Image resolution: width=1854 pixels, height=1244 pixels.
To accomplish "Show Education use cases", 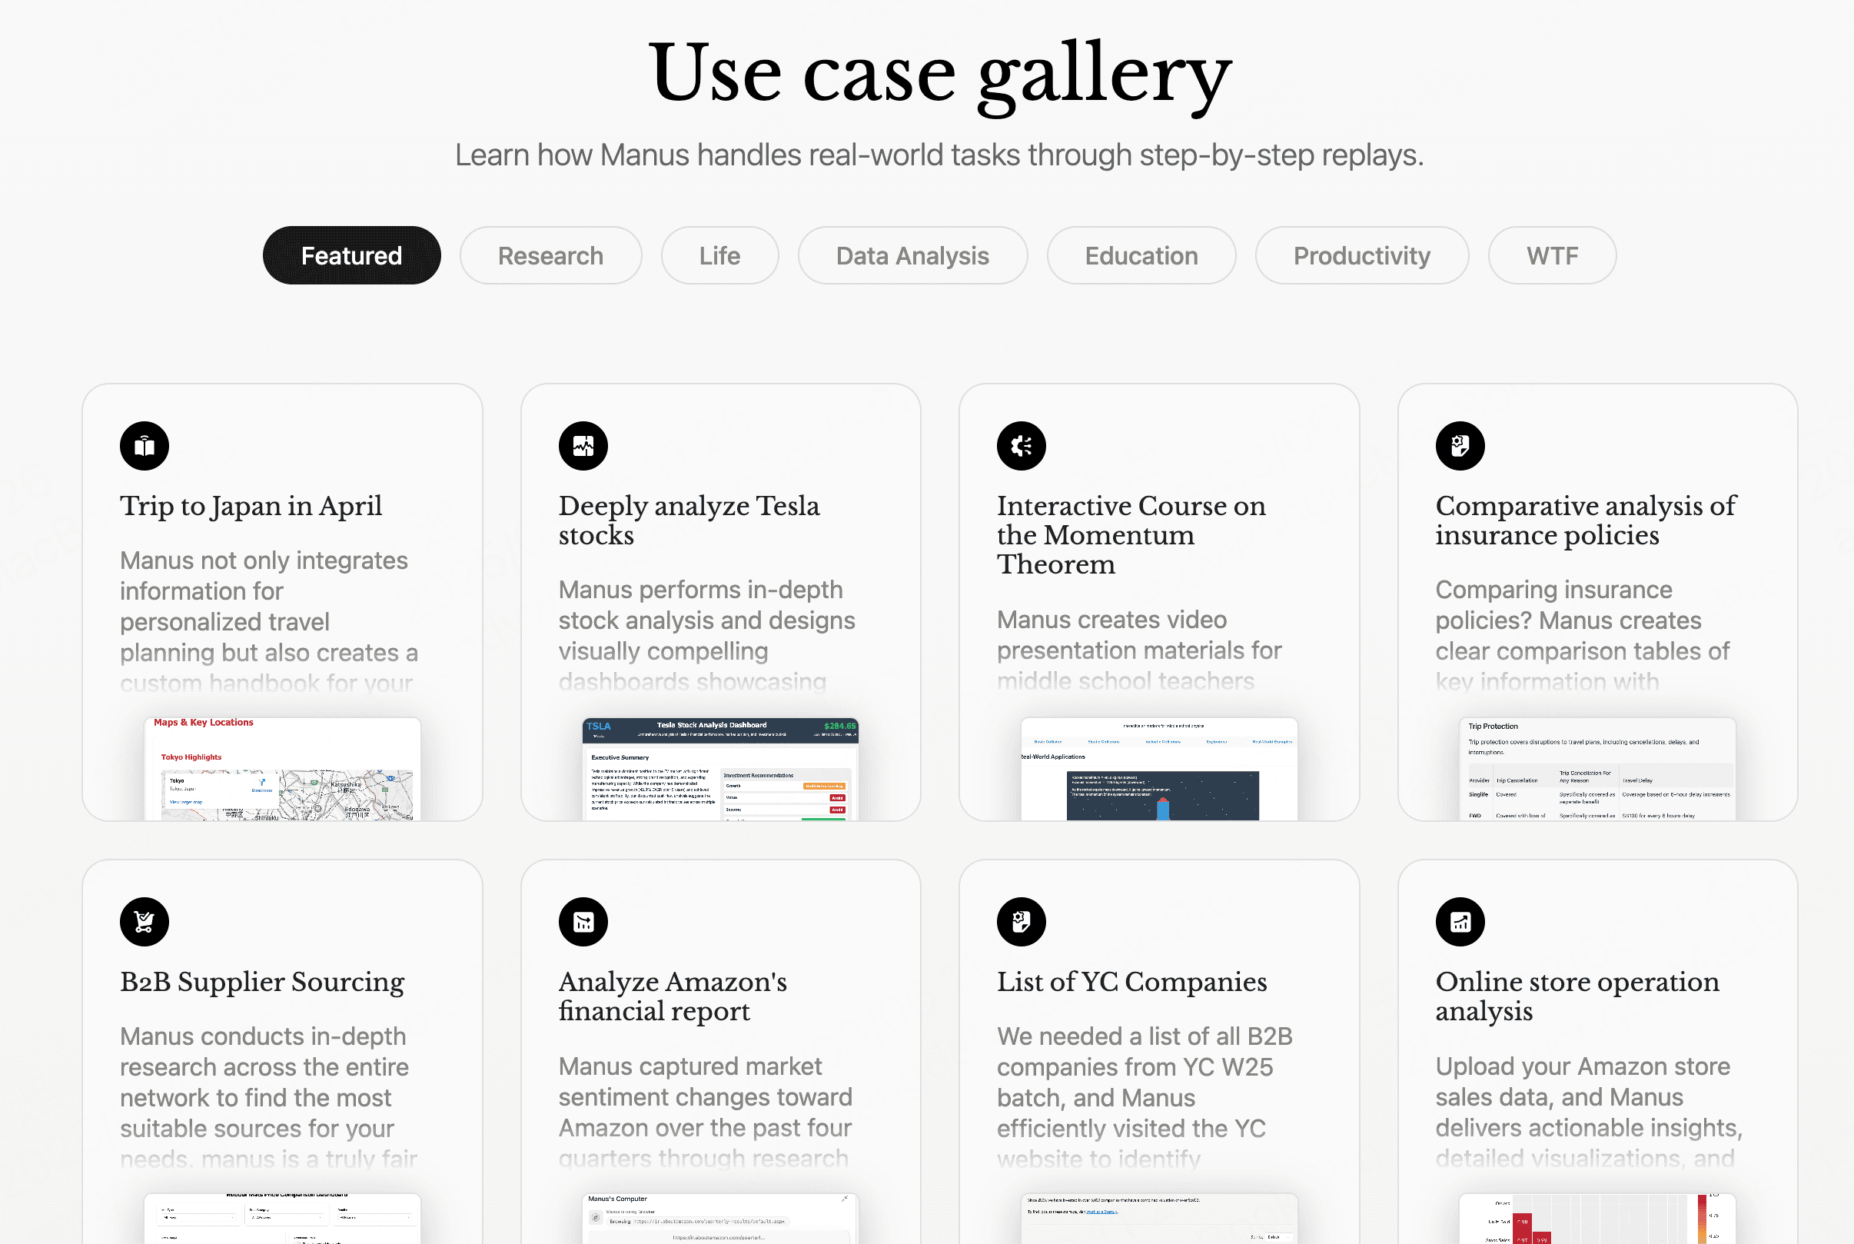I will [x=1141, y=255].
